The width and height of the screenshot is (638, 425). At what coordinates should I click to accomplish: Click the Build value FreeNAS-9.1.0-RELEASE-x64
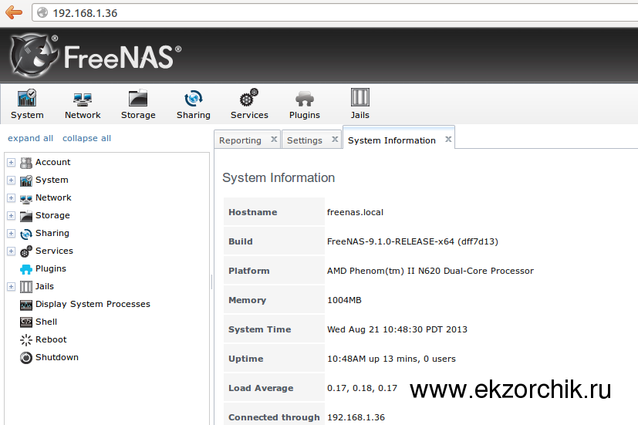pyautogui.click(x=413, y=241)
